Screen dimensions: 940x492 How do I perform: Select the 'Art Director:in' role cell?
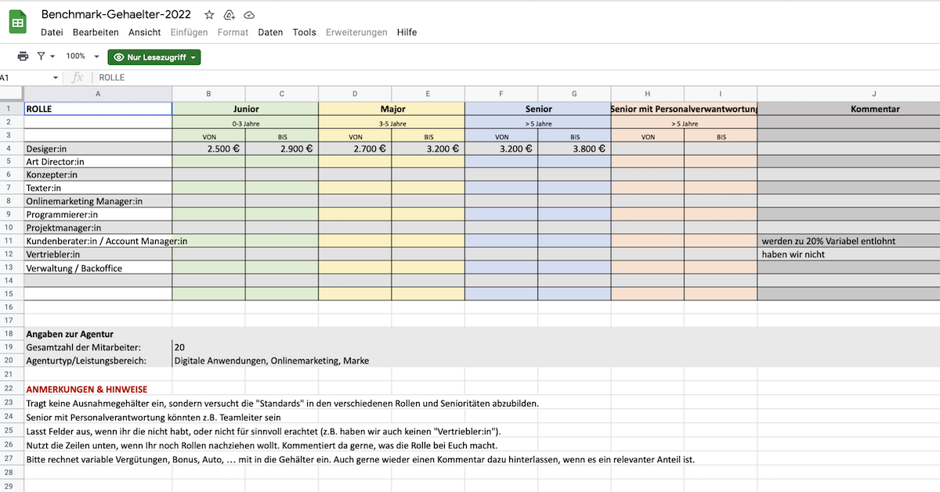click(98, 162)
